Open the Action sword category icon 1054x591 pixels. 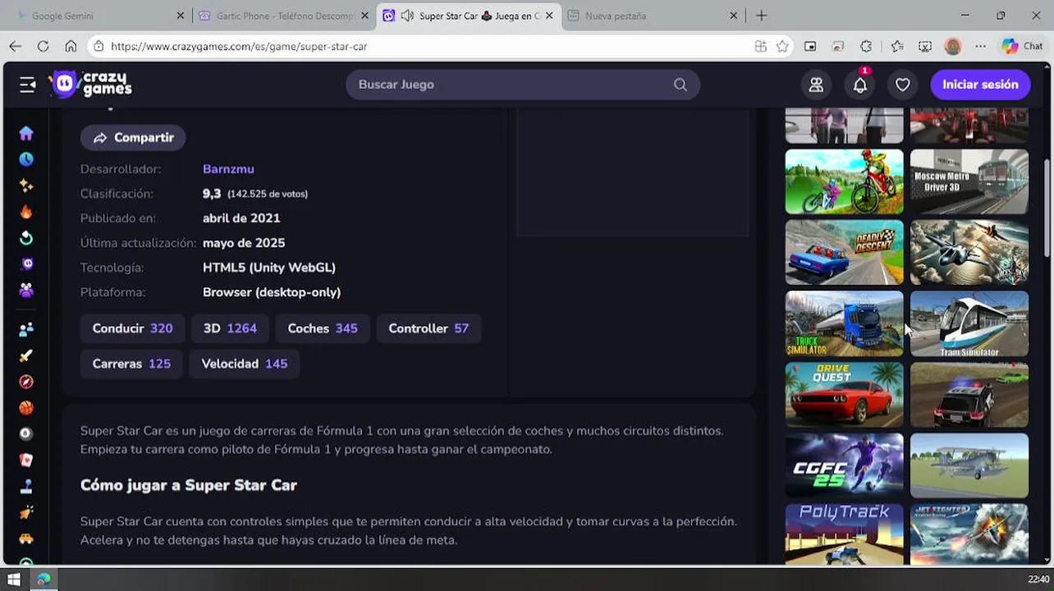coord(26,355)
